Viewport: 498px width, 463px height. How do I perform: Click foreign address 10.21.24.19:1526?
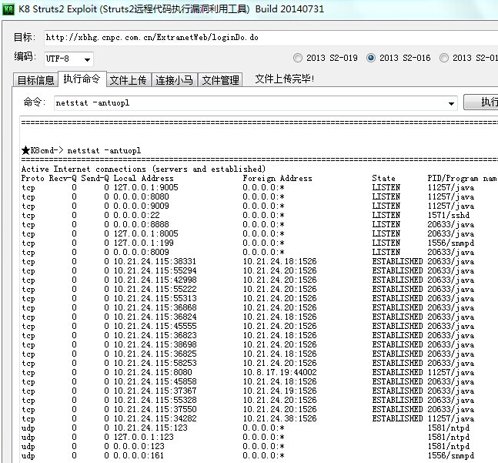point(280,391)
